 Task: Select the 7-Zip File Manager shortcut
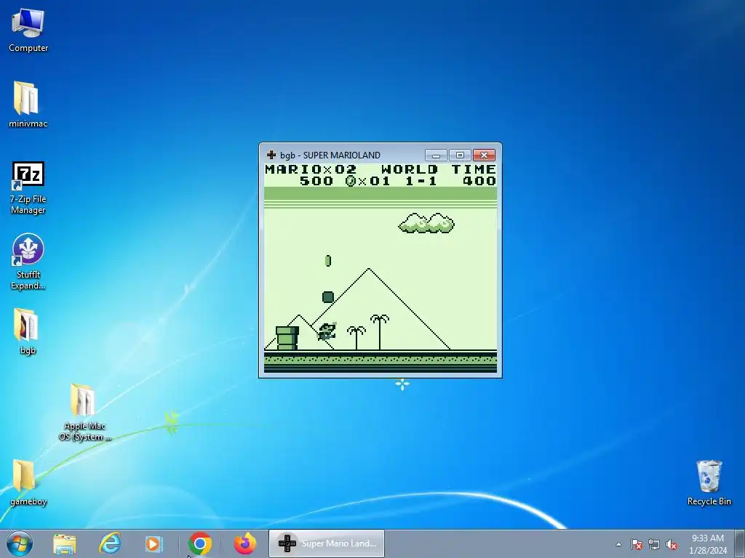28,188
